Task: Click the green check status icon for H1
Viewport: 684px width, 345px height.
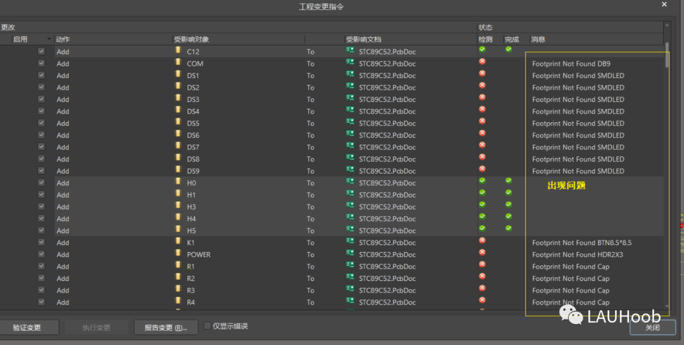Action: 482,192
